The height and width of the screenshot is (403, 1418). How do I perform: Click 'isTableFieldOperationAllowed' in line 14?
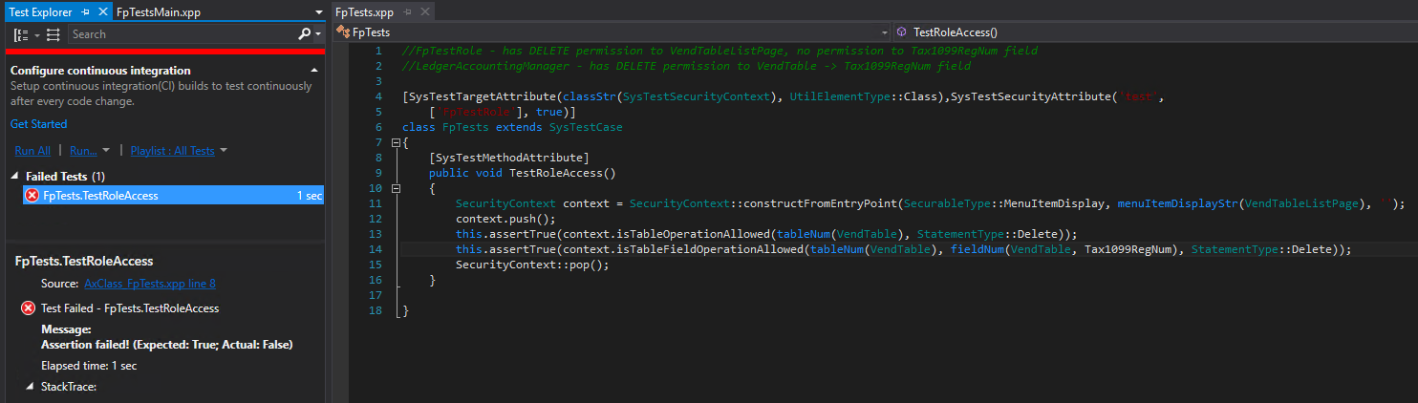pyautogui.click(x=710, y=249)
